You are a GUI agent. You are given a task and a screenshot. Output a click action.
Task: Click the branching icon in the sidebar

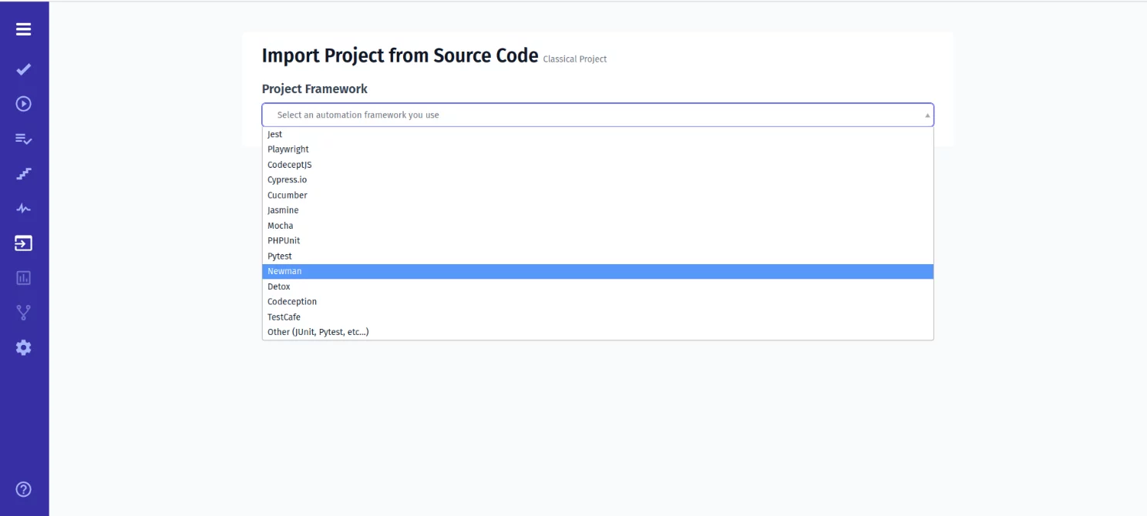[23, 312]
